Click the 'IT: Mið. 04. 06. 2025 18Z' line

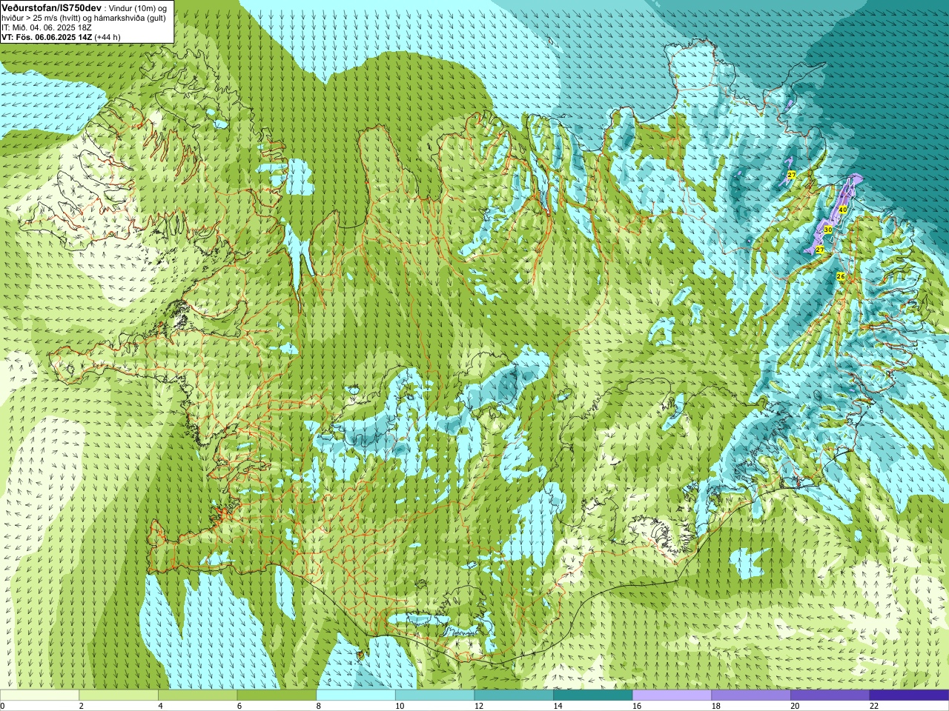click(x=47, y=27)
